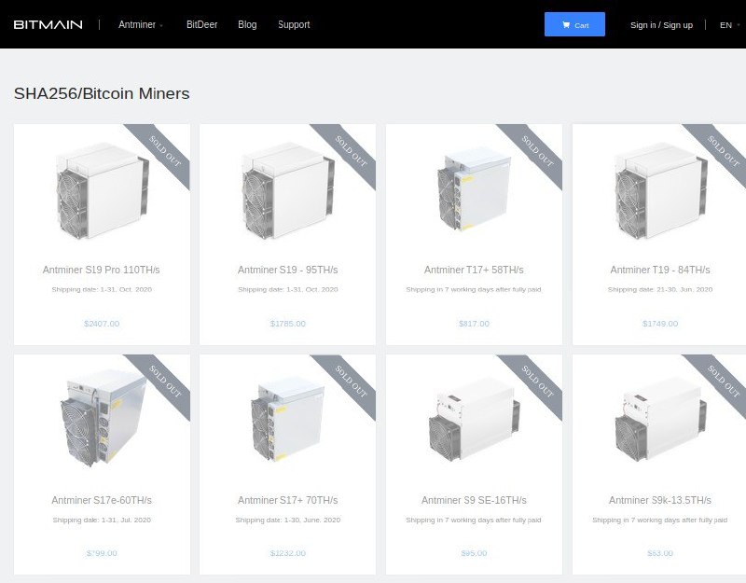Open Antminer T17+ 58TH/s product image
This screenshot has height=583, width=746.
click(474, 189)
